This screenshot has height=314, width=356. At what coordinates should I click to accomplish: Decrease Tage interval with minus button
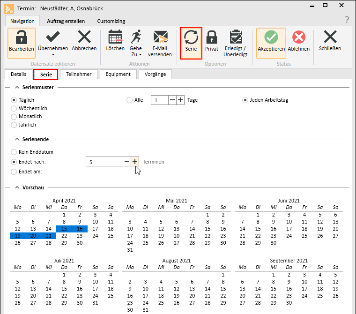click(x=172, y=100)
